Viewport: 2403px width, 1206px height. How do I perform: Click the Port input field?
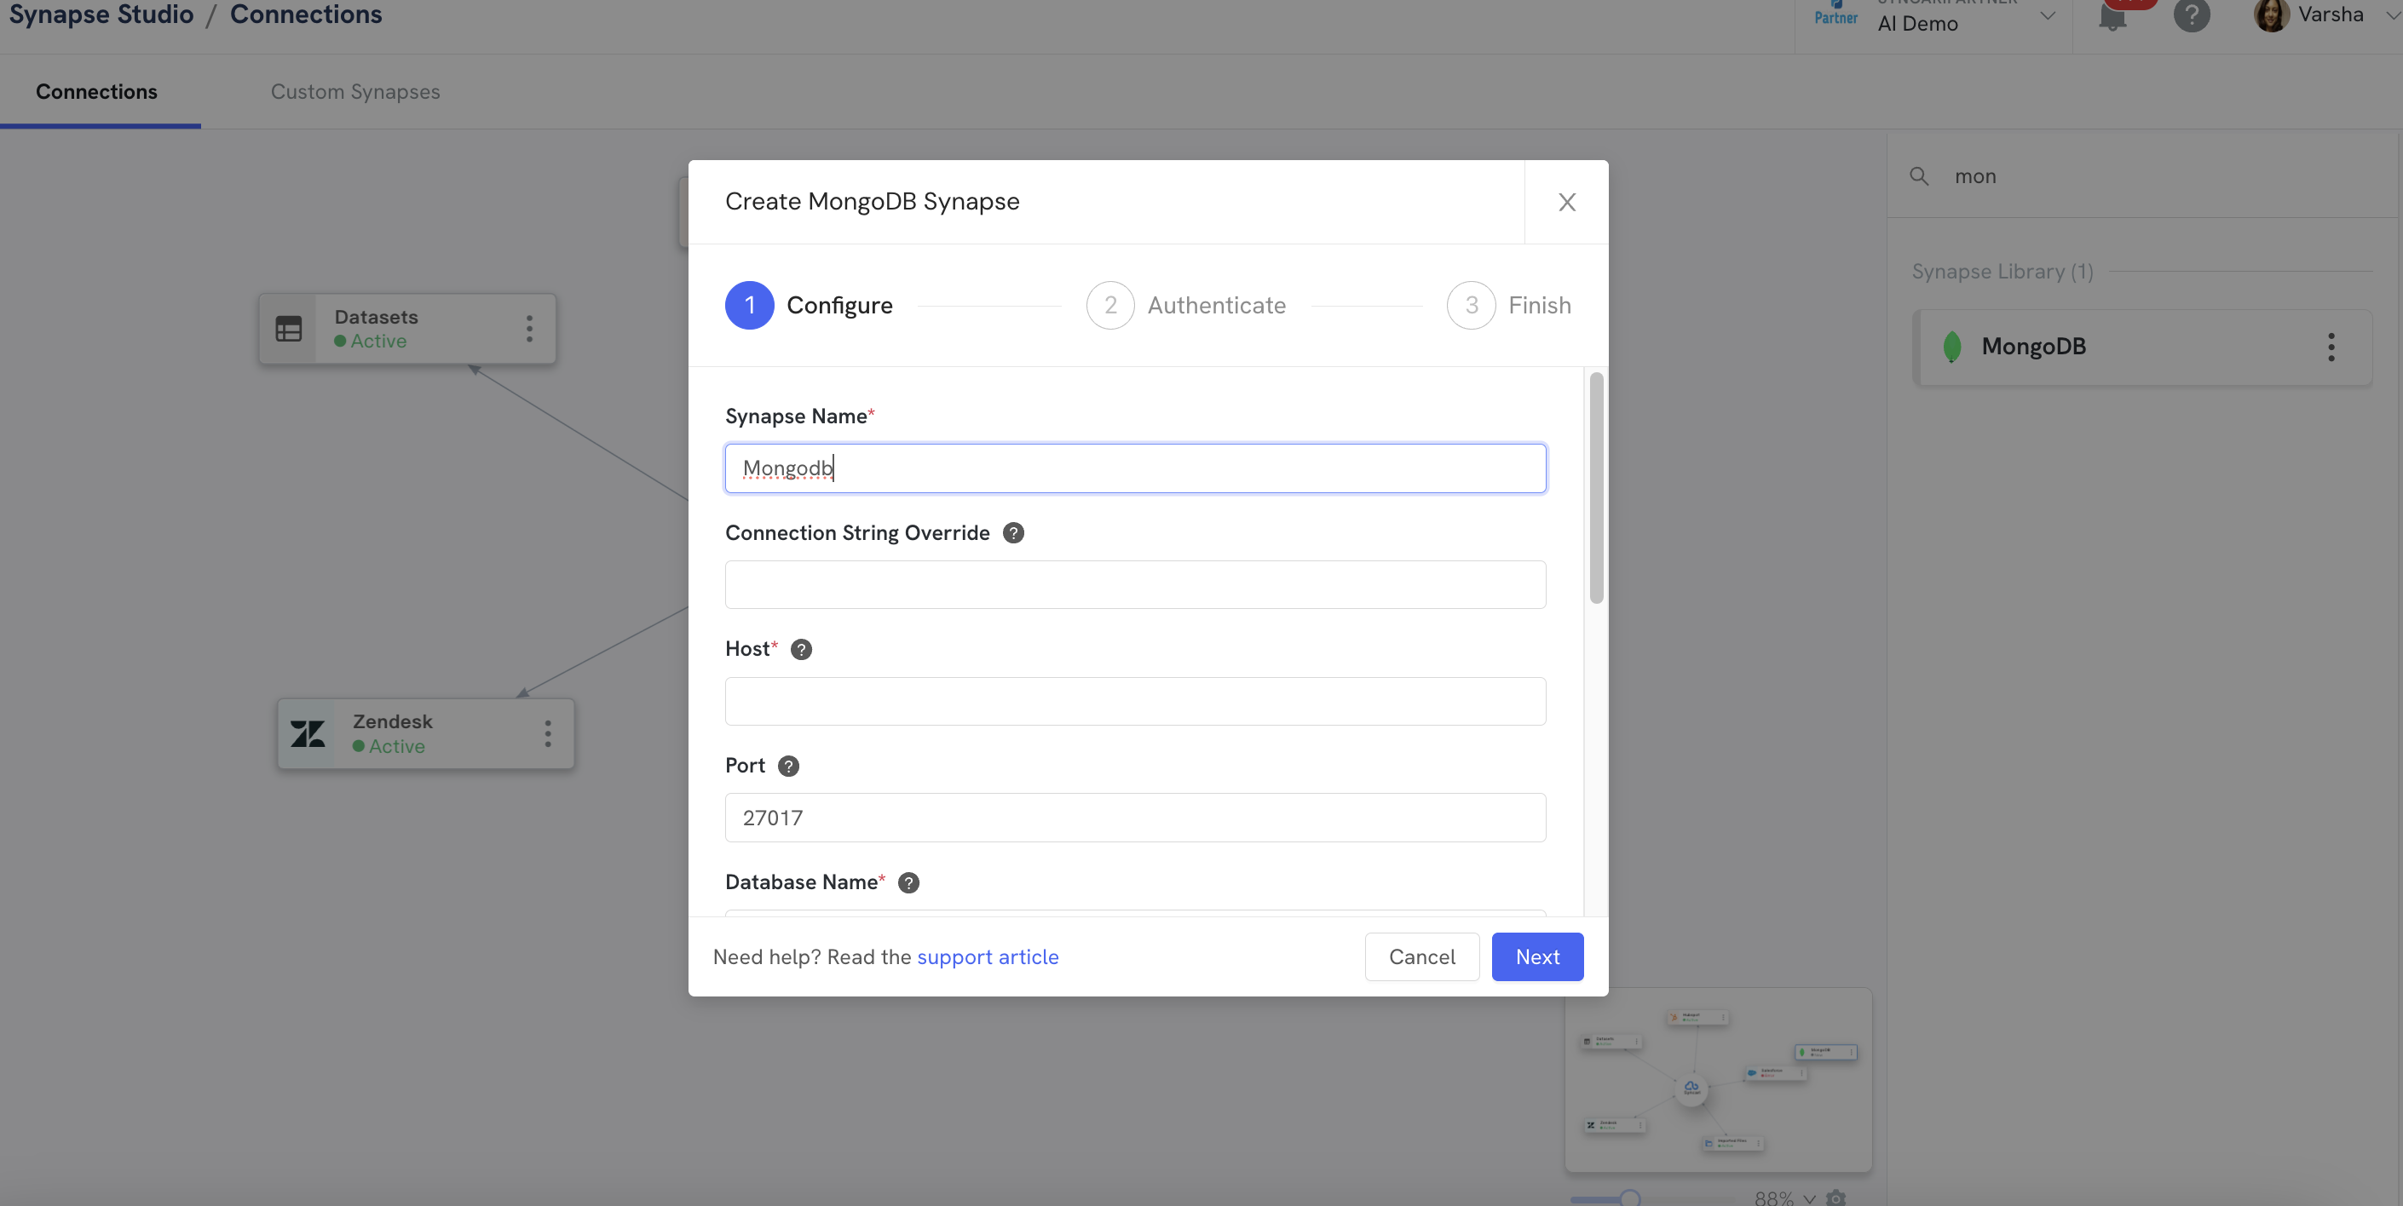[1135, 818]
